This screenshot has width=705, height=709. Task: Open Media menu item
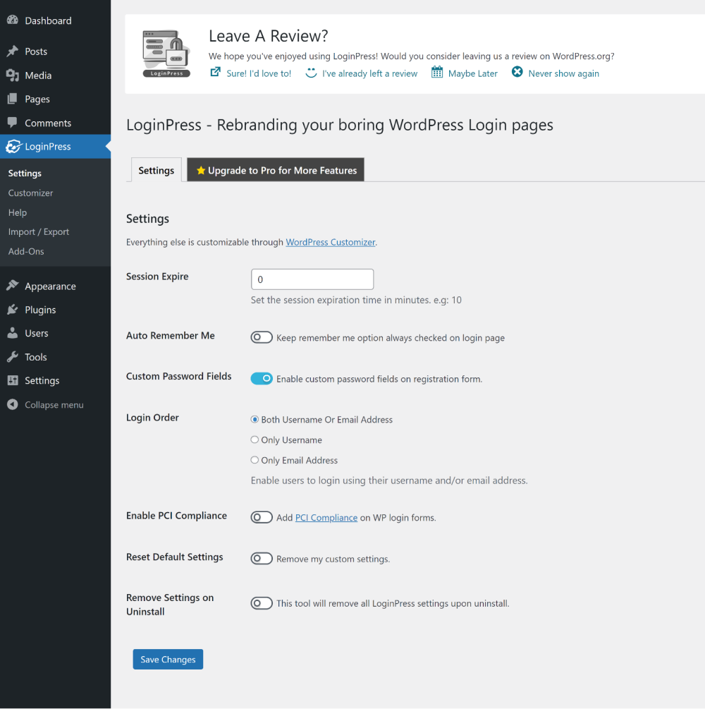(55, 75)
